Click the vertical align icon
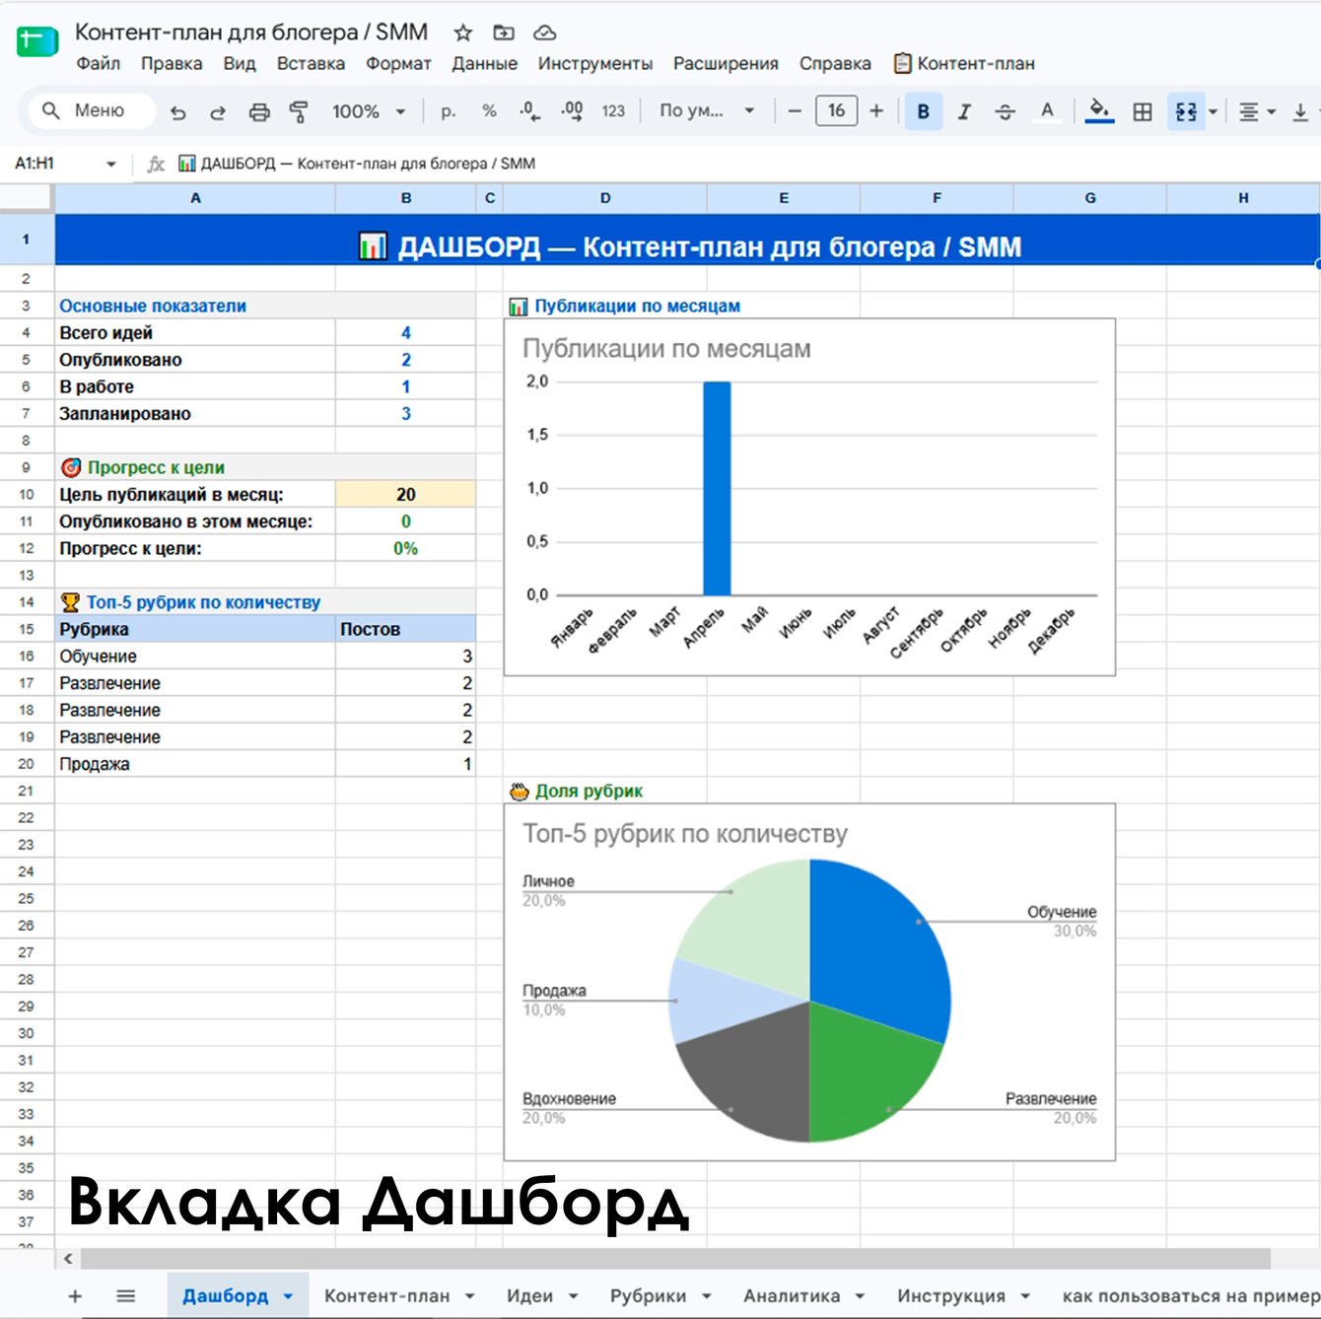Viewport: 1321px width, 1319px height. tap(1300, 111)
